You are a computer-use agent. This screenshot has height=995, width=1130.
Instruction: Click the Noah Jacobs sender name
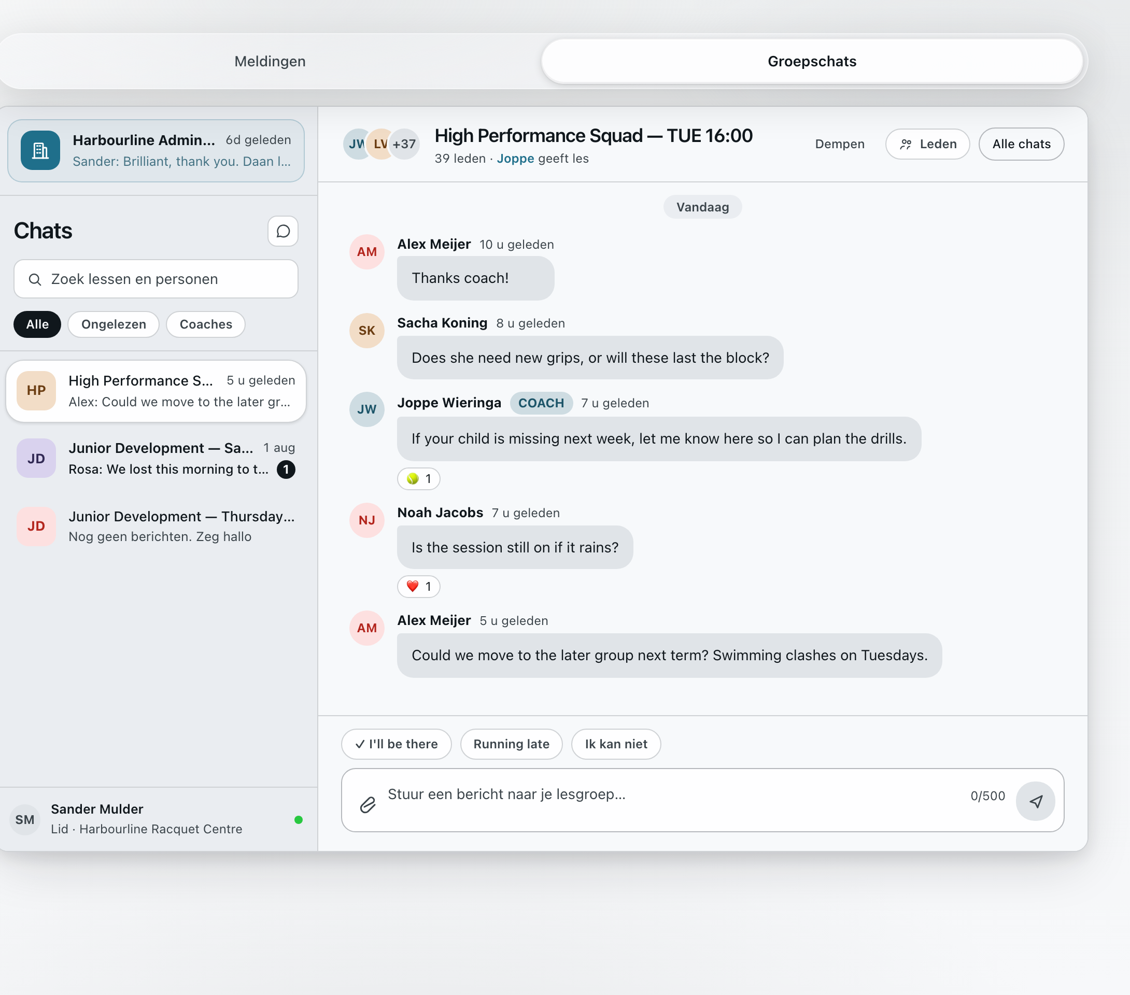tap(440, 513)
